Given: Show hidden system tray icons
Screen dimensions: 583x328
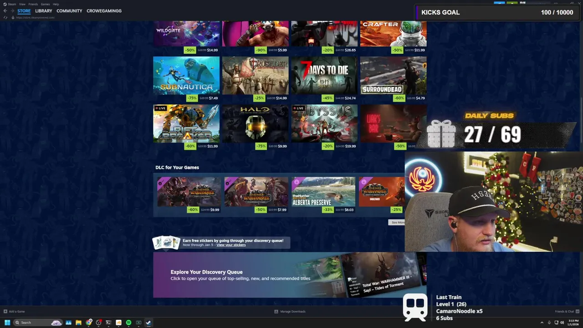Looking at the screenshot, I should point(542,323).
